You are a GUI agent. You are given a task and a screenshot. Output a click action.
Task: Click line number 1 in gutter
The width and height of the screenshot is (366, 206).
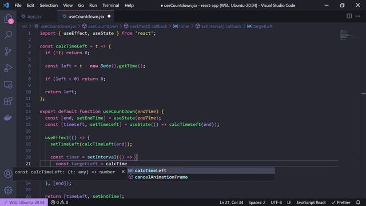(29, 33)
